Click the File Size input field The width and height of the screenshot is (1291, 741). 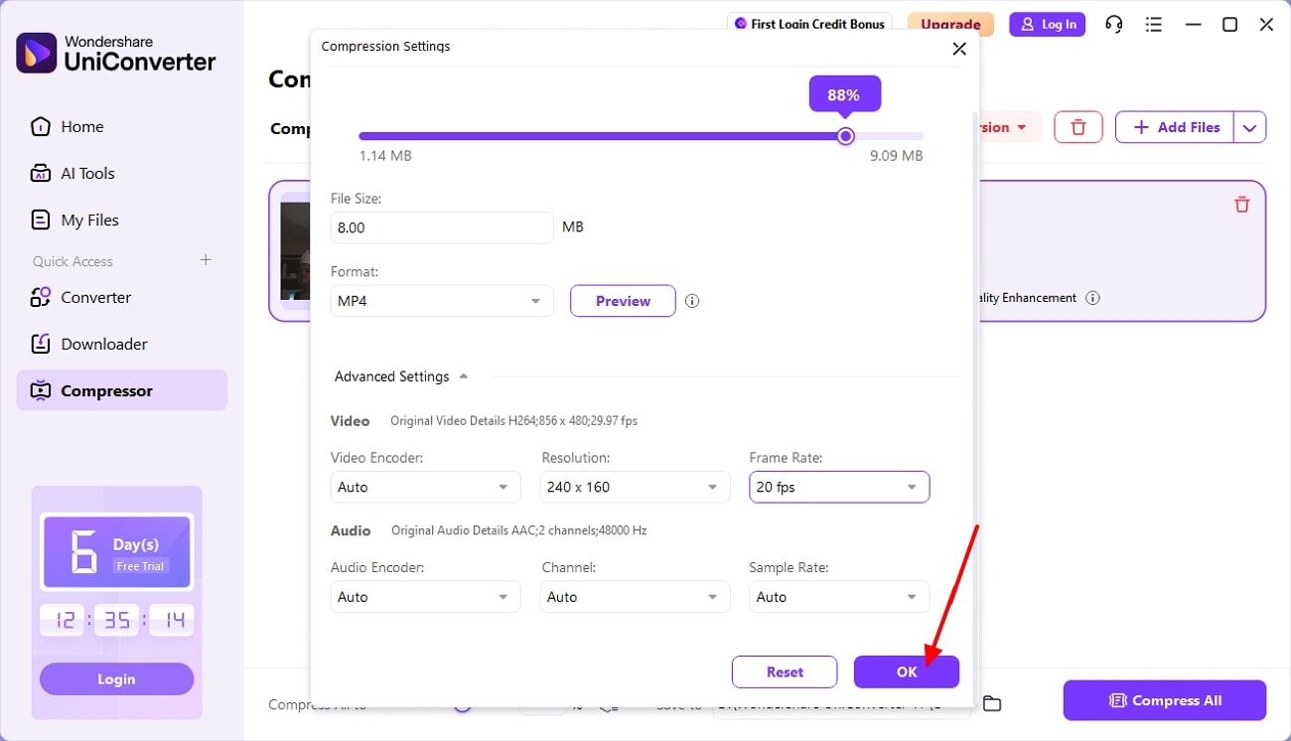442,227
